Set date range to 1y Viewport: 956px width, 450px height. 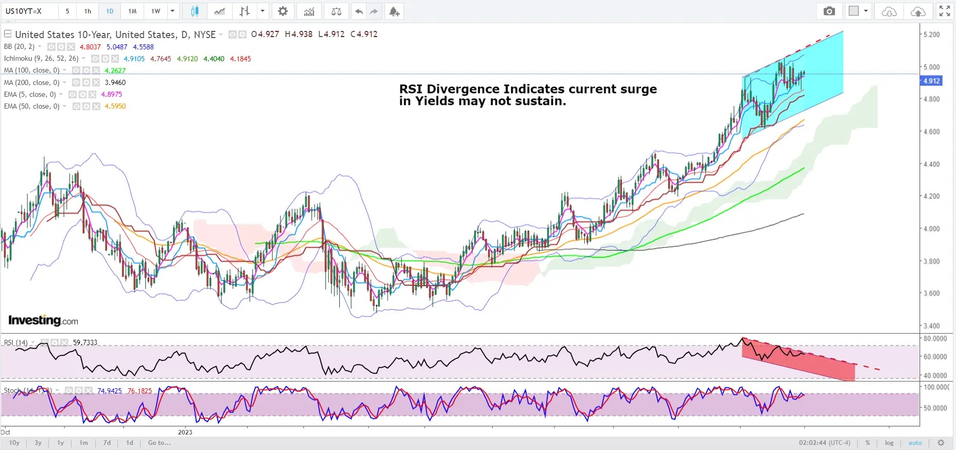pos(61,443)
